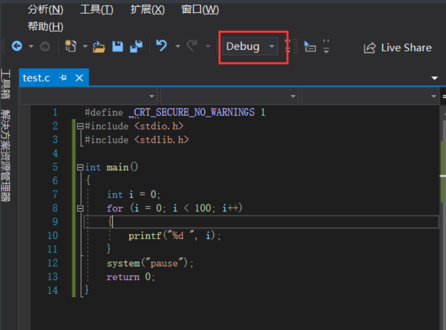
Task: Collapse the main function on line 5
Action: (80, 167)
